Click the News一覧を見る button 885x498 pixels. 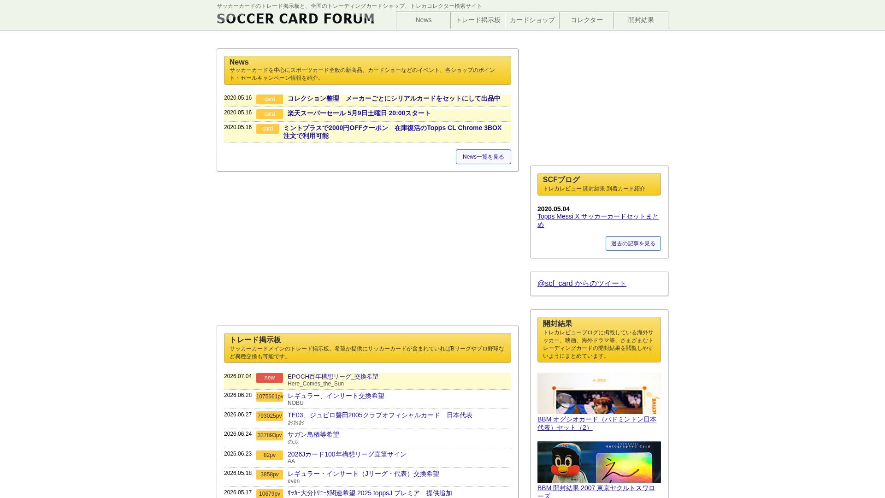click(x=483, y=157)
